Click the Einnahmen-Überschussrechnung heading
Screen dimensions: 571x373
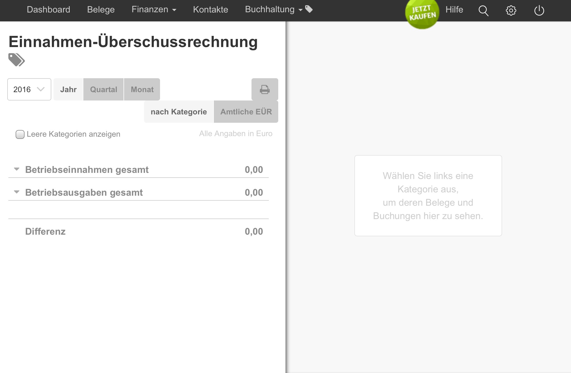(x=133, y=42)
